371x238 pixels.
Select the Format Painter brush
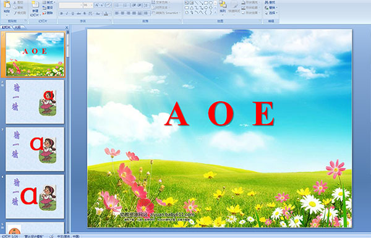point(15,13)
